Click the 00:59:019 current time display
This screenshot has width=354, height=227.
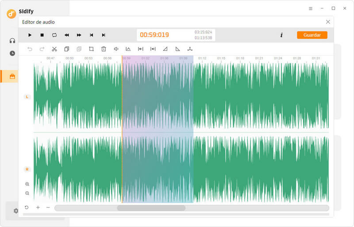pyautogui.click(x=154, y=35)
